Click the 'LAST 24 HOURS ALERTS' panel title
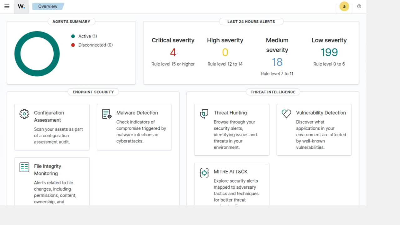 point(251,22)
